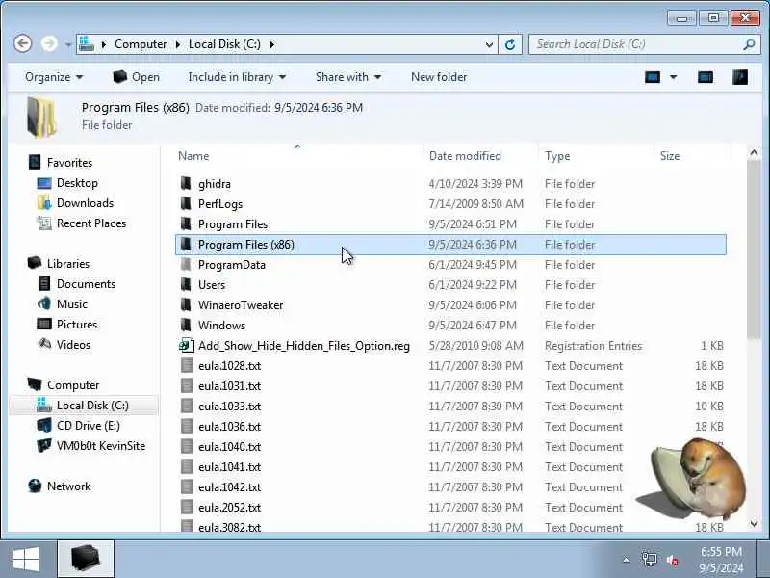Select the PerfLogs folder icon

click(x=186, y=203)
